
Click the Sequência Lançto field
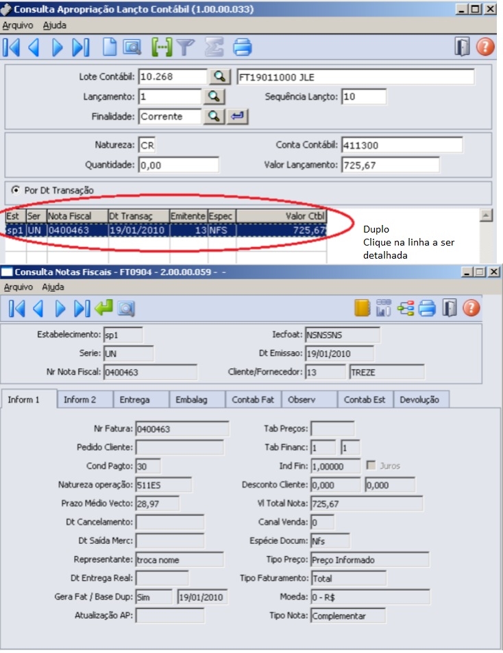(364, 97)
